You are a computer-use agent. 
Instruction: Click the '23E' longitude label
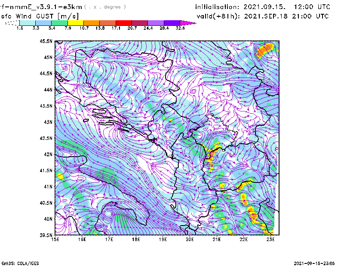[270, 239]
